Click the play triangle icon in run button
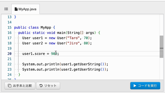The height and width of the screenshot is (93, 165). point(135,86)
